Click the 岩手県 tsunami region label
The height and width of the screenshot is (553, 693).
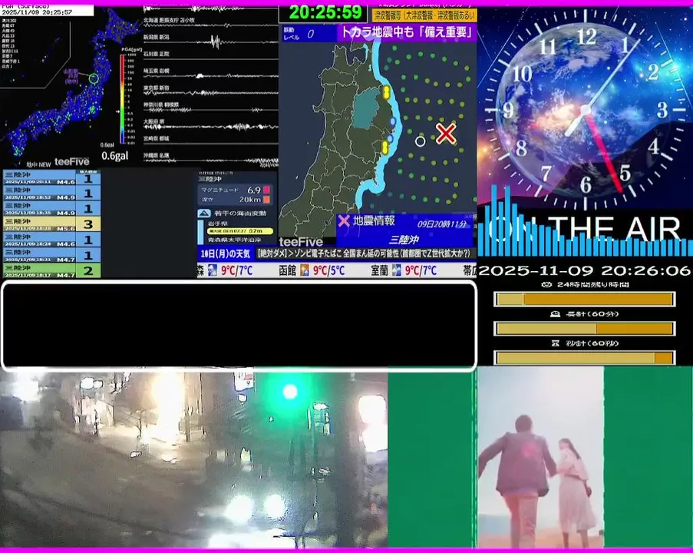point(216,224)
